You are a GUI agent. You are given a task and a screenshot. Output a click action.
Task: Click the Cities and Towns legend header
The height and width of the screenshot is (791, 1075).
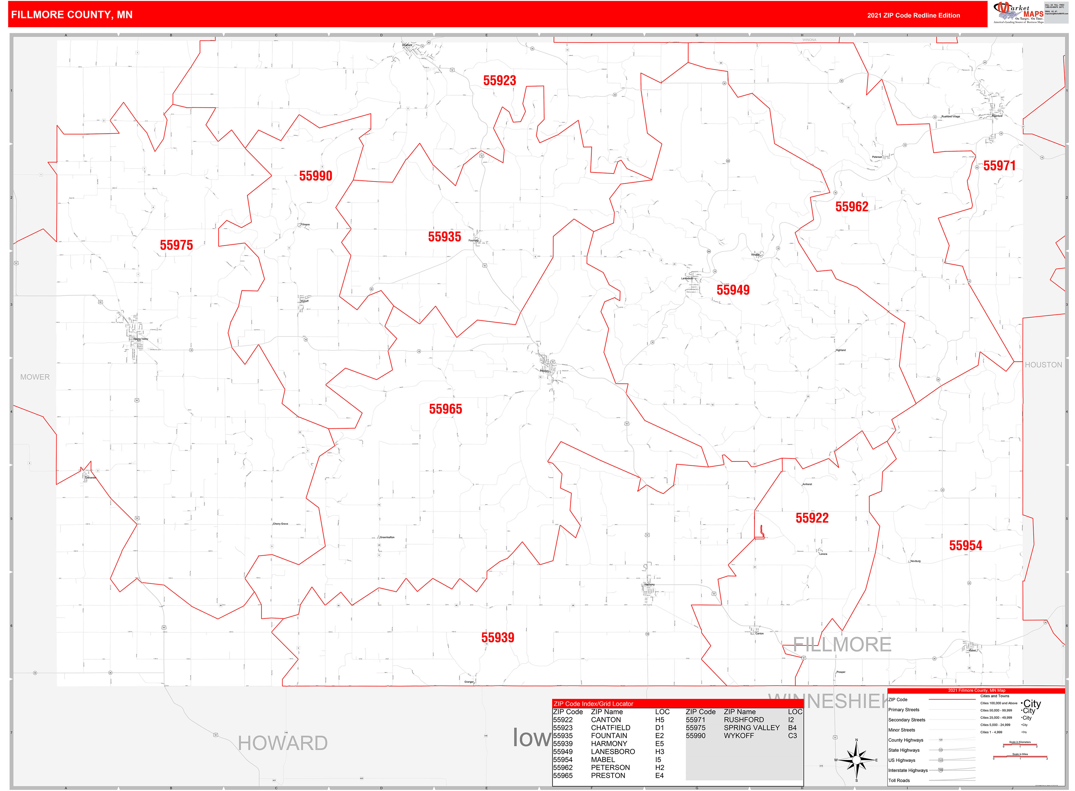995,696
